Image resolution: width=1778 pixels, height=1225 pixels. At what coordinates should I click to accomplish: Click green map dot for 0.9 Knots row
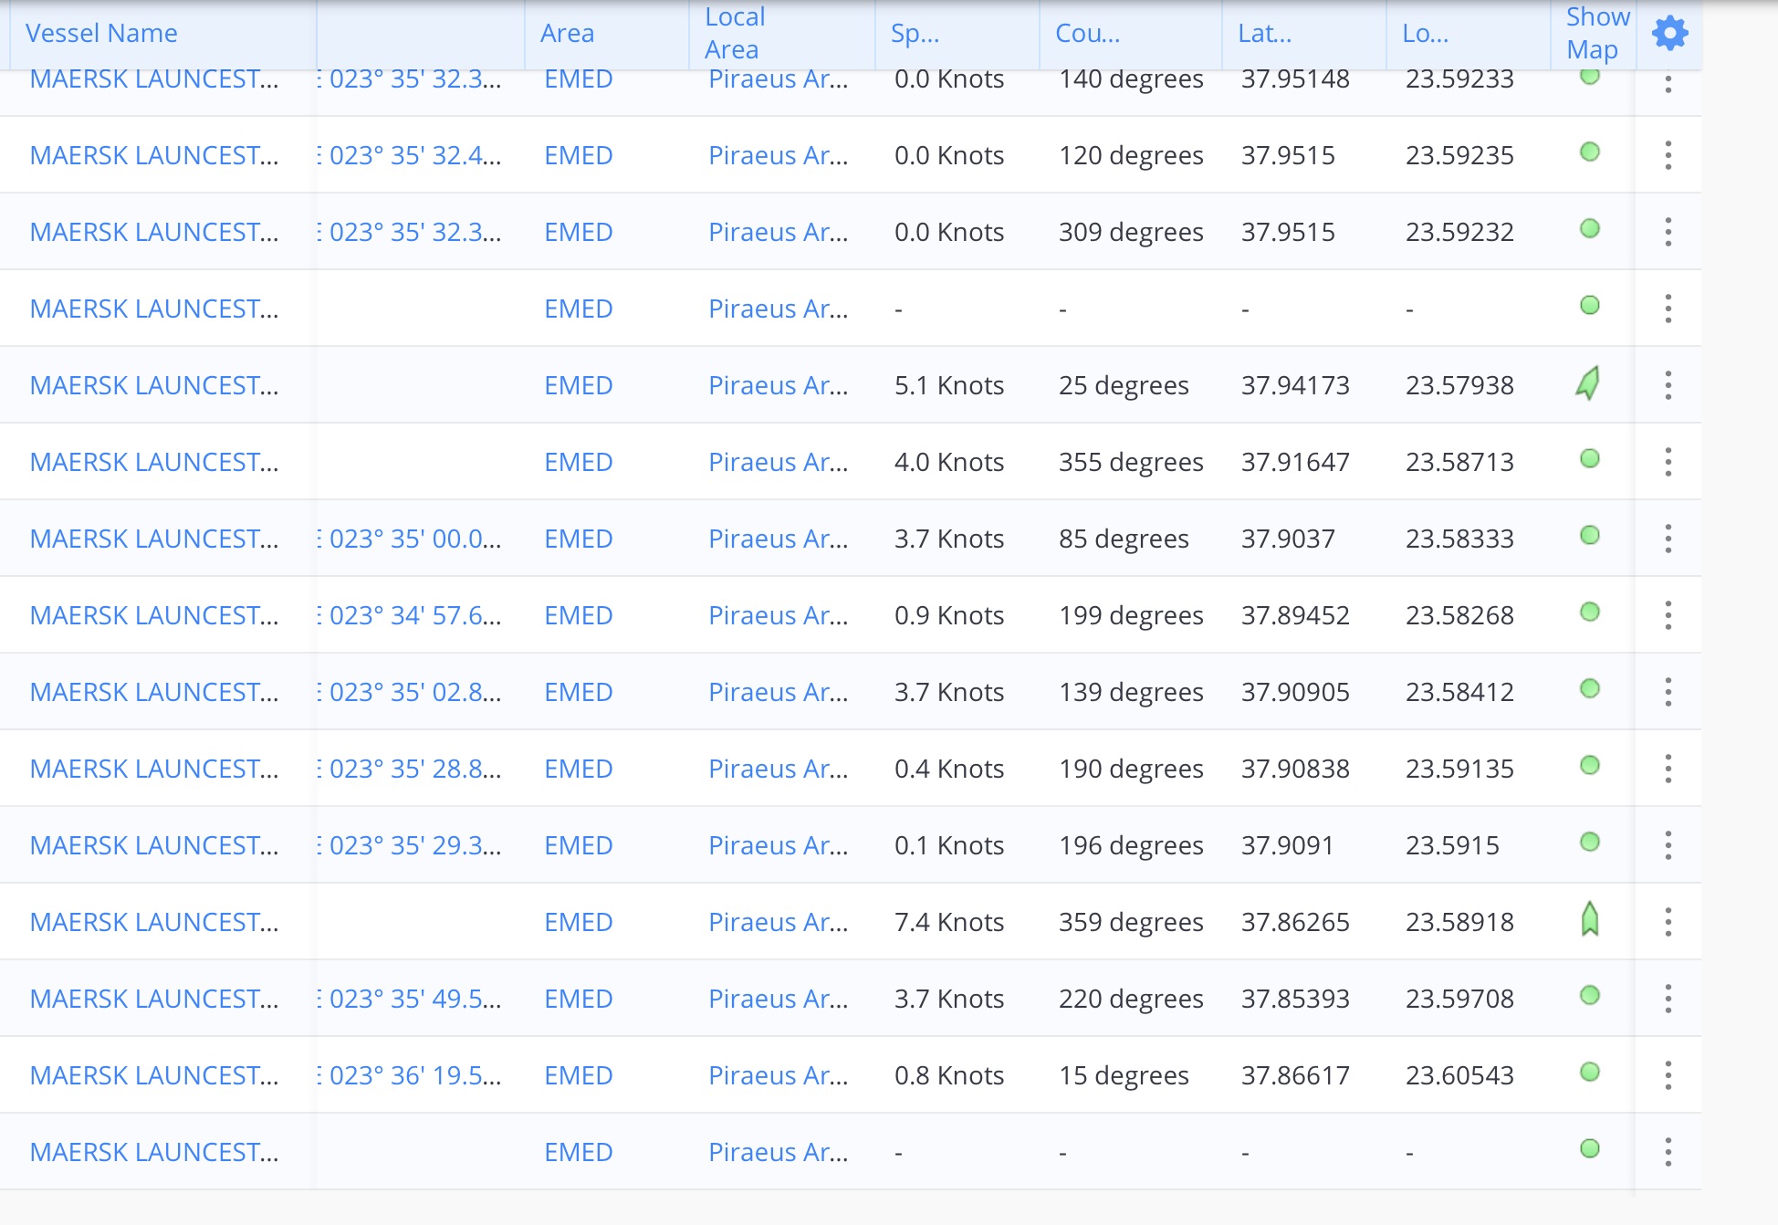1590,612
